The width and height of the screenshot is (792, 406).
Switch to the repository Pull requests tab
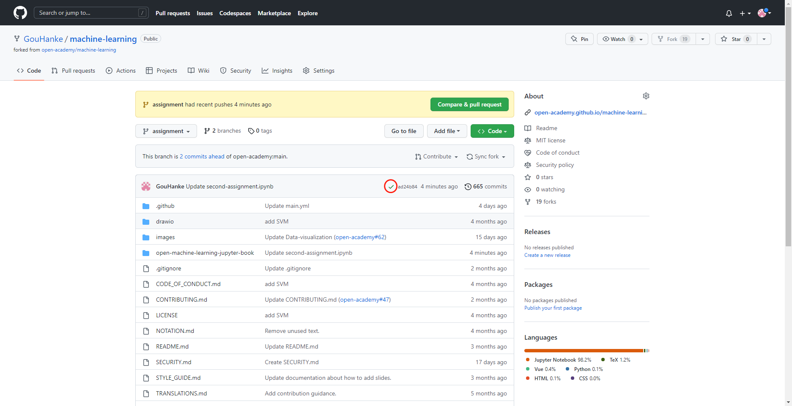(x=73, y=71)
